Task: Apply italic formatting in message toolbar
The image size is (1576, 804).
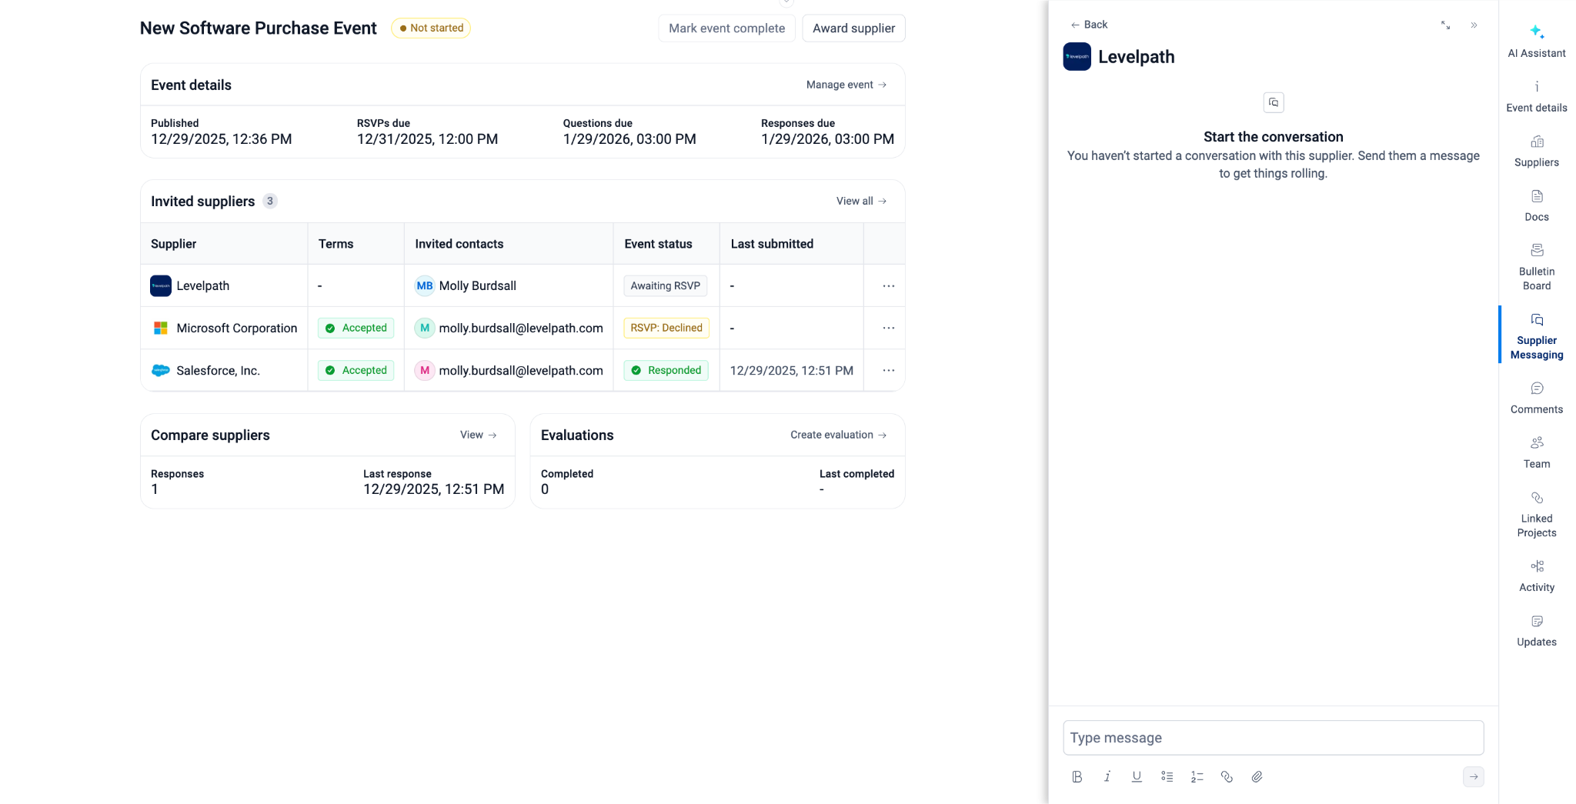Action: pyautogui.click(x=1107, y=776)
